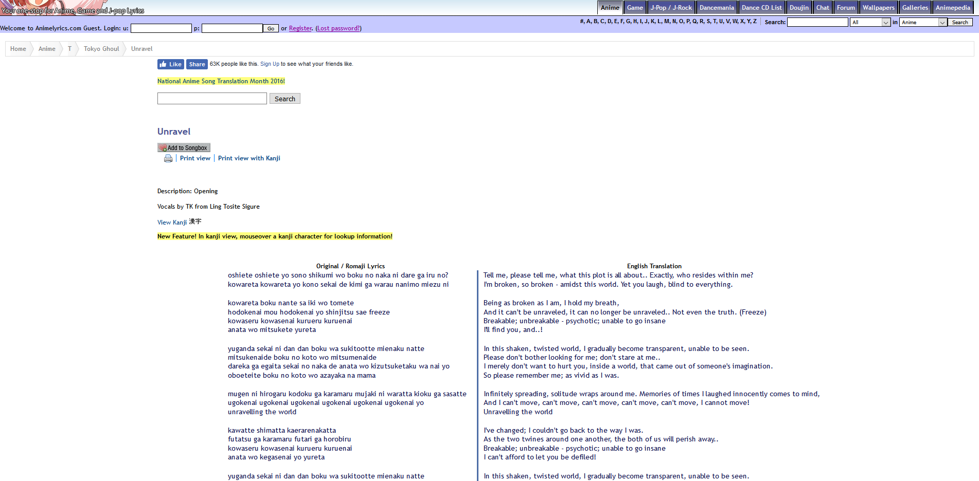Click the 'New Feature! In kanji view' notice
This screenshot has height=481, width=979.
(x=275, y=236)
